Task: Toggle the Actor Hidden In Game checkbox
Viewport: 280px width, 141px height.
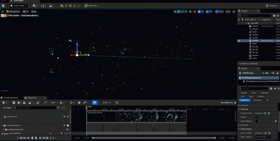Action: (x=256, y=121)
